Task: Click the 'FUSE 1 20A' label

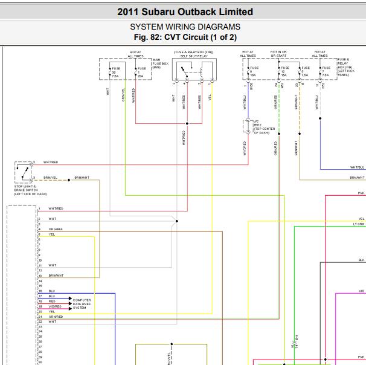Action: [142, 72]
